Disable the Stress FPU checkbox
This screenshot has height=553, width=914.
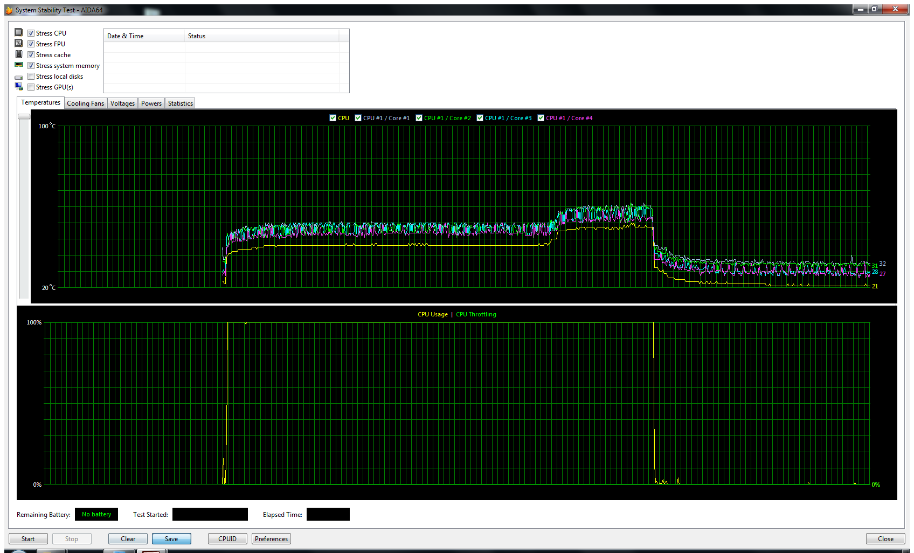click(31, 44)
